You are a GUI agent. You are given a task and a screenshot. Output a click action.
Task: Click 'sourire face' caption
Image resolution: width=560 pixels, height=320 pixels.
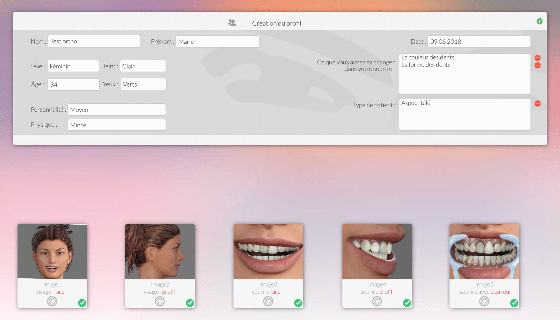266,292
